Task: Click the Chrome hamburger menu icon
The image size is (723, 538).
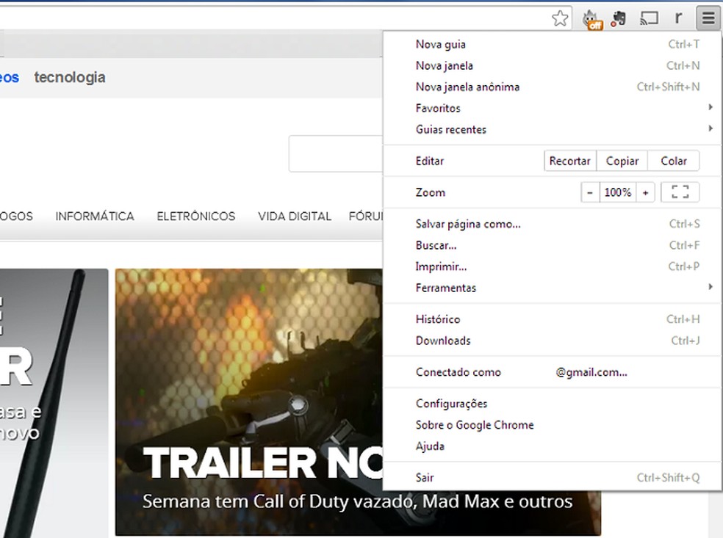Action: [x=707, y=18]
